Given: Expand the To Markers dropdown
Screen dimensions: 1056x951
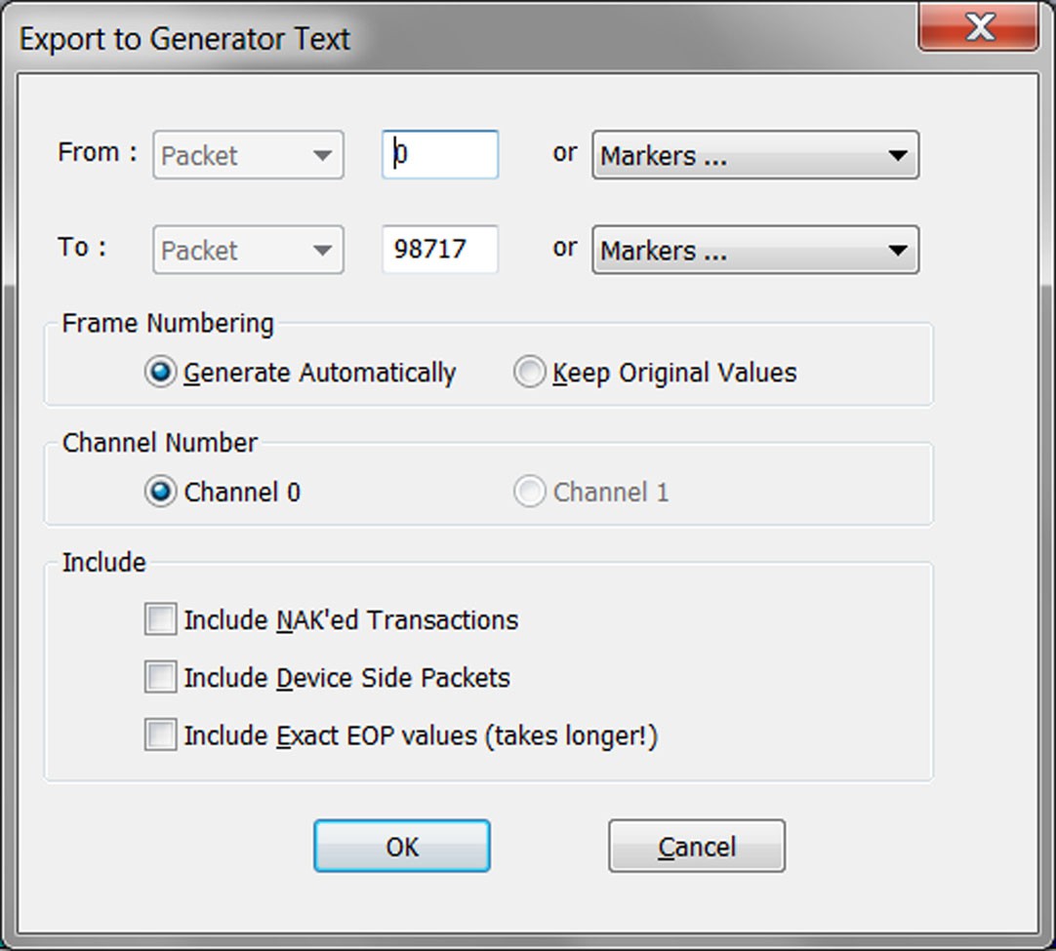Looking at the screenshot, I should click(x=755, y=250).
